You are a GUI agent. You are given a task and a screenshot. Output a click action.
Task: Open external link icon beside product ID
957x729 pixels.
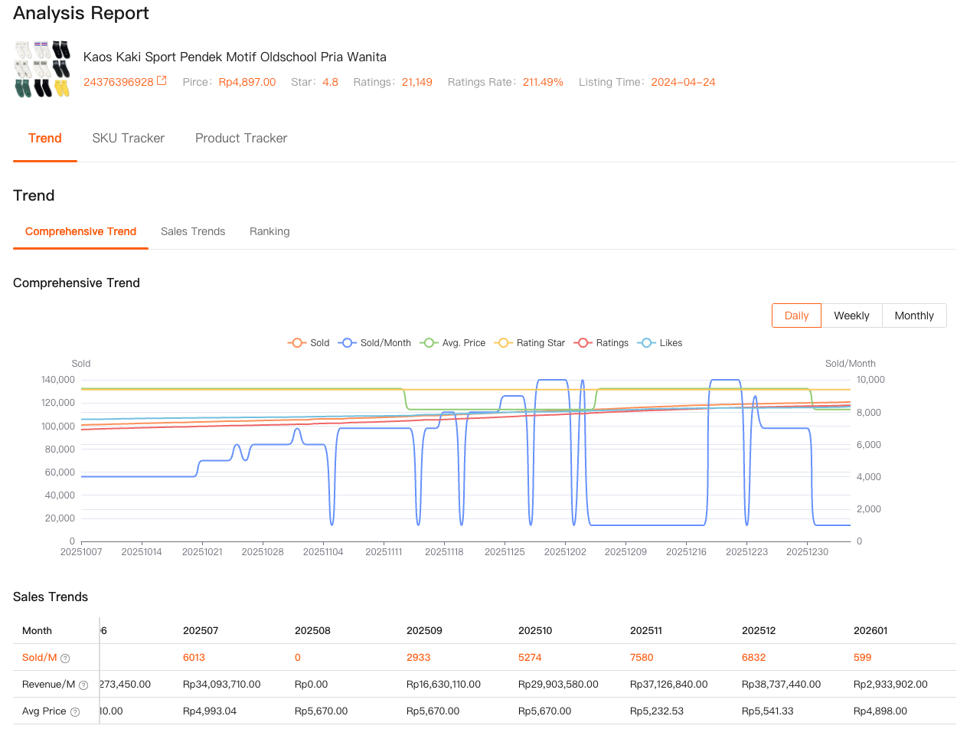(162, 81)
